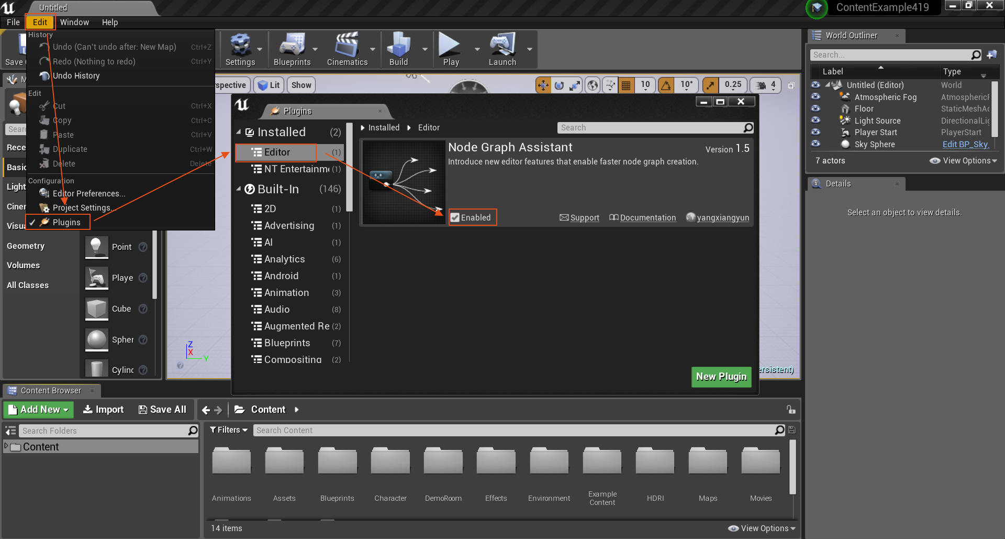Open the Filters dropdown in Content Browser
The height and width of the screenshot is (539, 1005).
pos(229,430)
